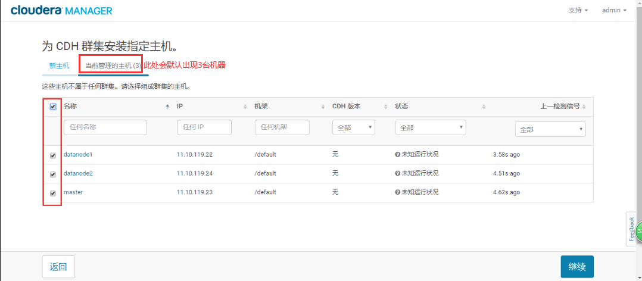Click the /default rack of datanode2
Screen dimensions: 642x281
(266, 173)
